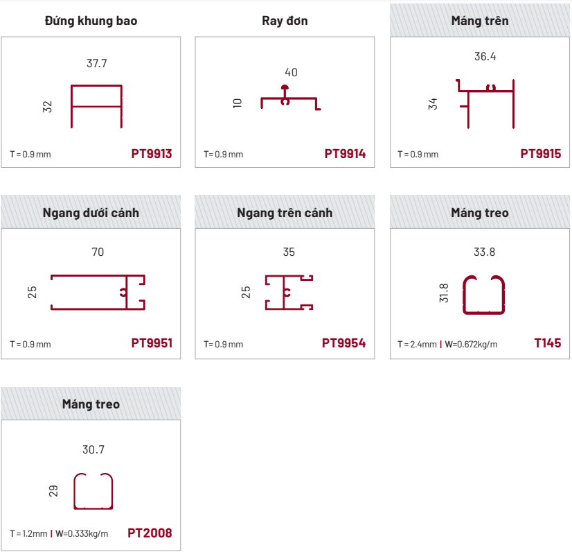Click the PT9913 profile cross-section drawing
This screenshot has width=572, height=552.
pyautogui.click(x=97, y=106)
